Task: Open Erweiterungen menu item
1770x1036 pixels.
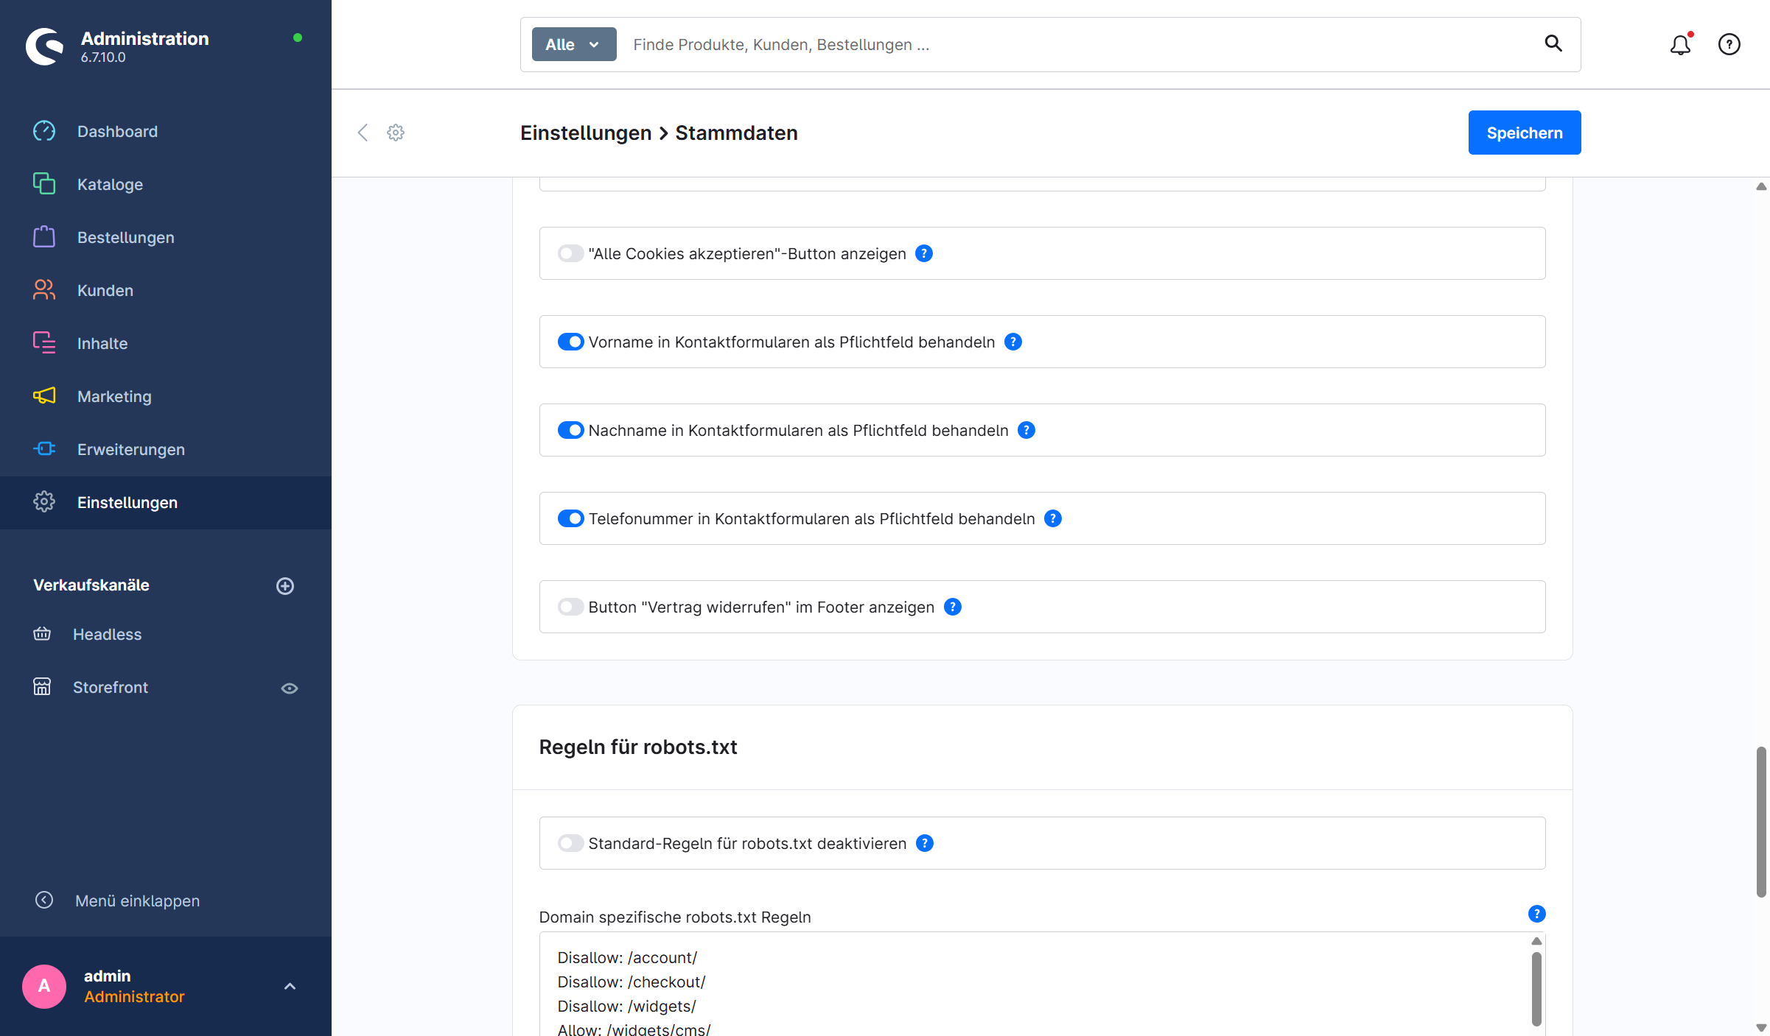Action: [x=166, y=449]
